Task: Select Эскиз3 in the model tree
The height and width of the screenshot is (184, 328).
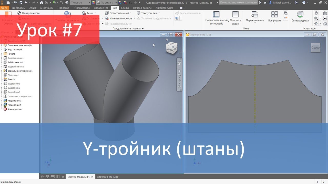Action: 11,79
